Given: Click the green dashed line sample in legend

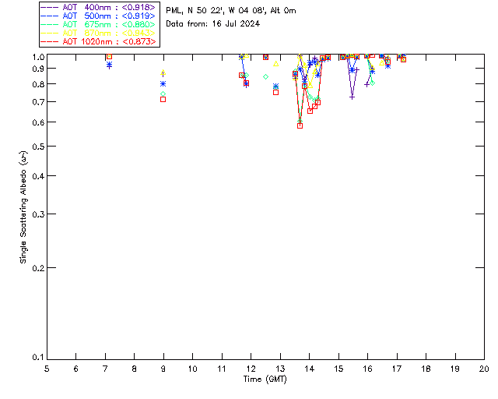Looking at the screenshot, I should pos(50,24).
